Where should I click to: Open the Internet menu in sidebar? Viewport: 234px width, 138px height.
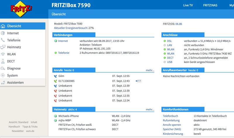click(23, 33)
